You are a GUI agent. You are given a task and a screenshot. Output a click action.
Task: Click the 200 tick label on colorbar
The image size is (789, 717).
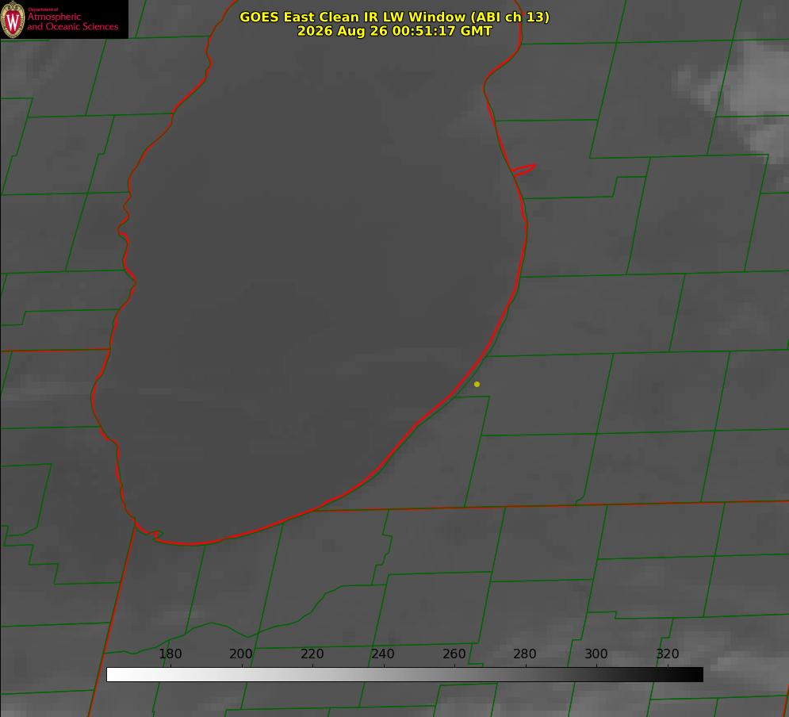(x=241, y=654)
